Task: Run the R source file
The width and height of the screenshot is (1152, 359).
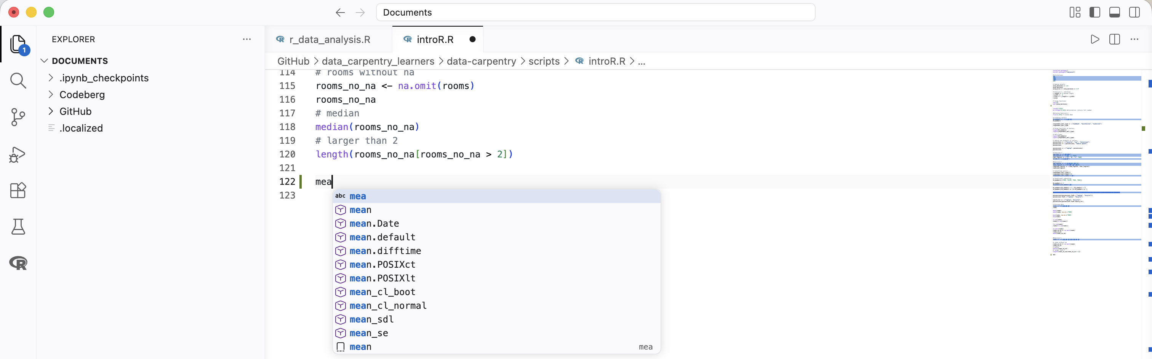Action: point(1094,39)
